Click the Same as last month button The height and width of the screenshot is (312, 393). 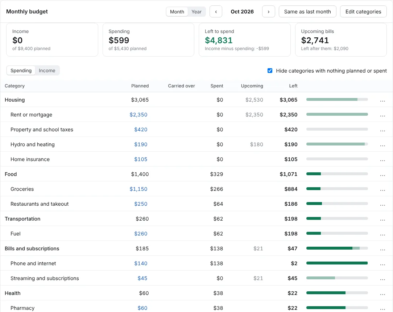tap(307, 12)
